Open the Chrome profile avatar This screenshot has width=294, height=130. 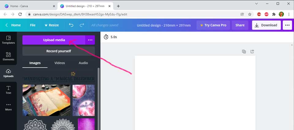(x=281, y=14)
